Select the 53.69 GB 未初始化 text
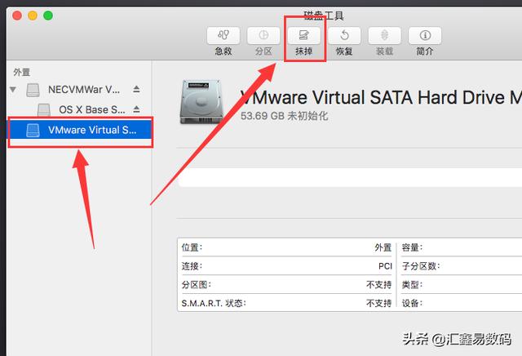The width and height of the screenshot is (522, 356). pos(284,116)
